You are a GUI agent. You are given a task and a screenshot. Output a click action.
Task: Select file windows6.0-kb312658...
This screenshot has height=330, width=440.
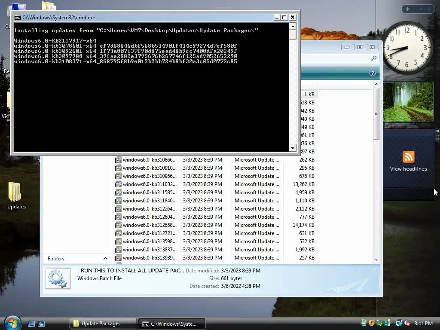[x=150, y=225]
